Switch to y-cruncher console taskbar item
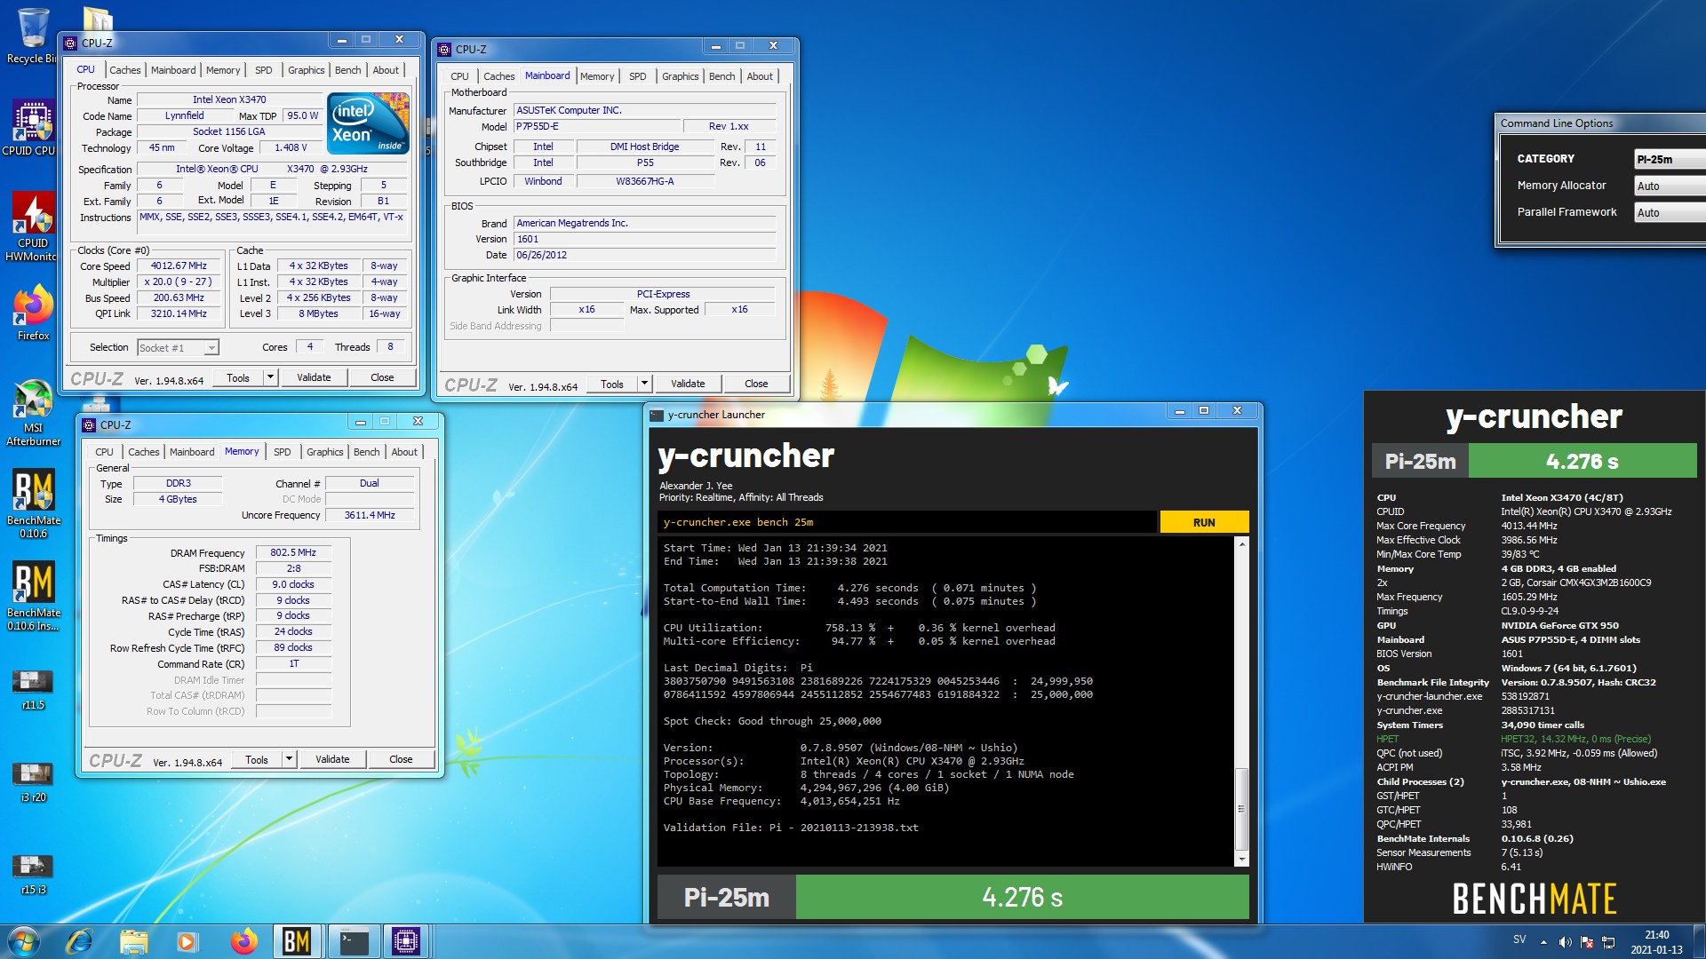Viewport: 1706px width, 959px height. tap(354, 941)
